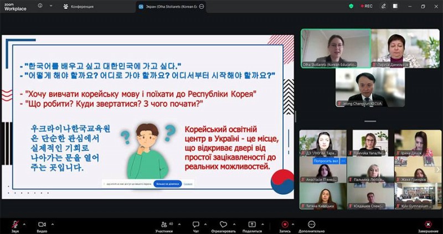Open the meeting info circle icon

[40, 6]
